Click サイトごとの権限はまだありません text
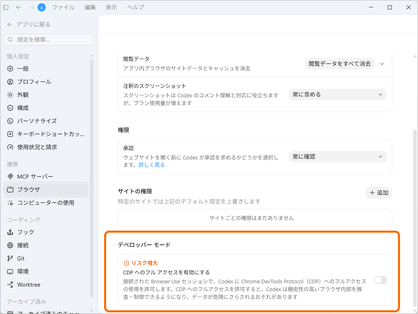Screen dimensions: 418x314 tap(251, 218)
